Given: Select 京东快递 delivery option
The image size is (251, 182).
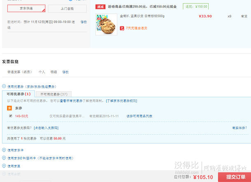Looking at the screenshot, I should coord(26,8).
